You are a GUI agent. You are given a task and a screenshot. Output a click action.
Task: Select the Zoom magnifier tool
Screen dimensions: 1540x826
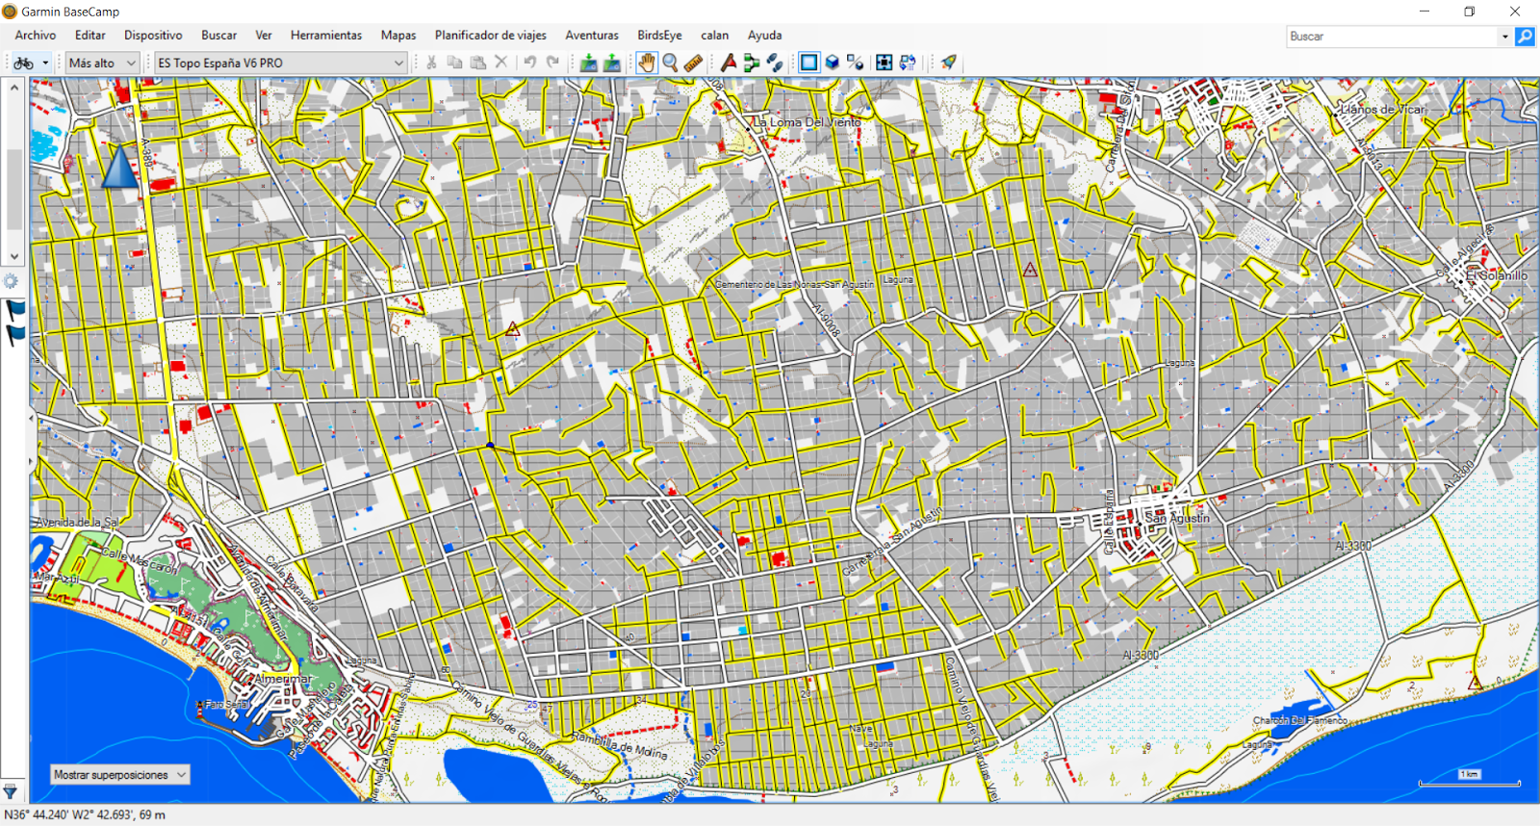click(x=671, y=63)
